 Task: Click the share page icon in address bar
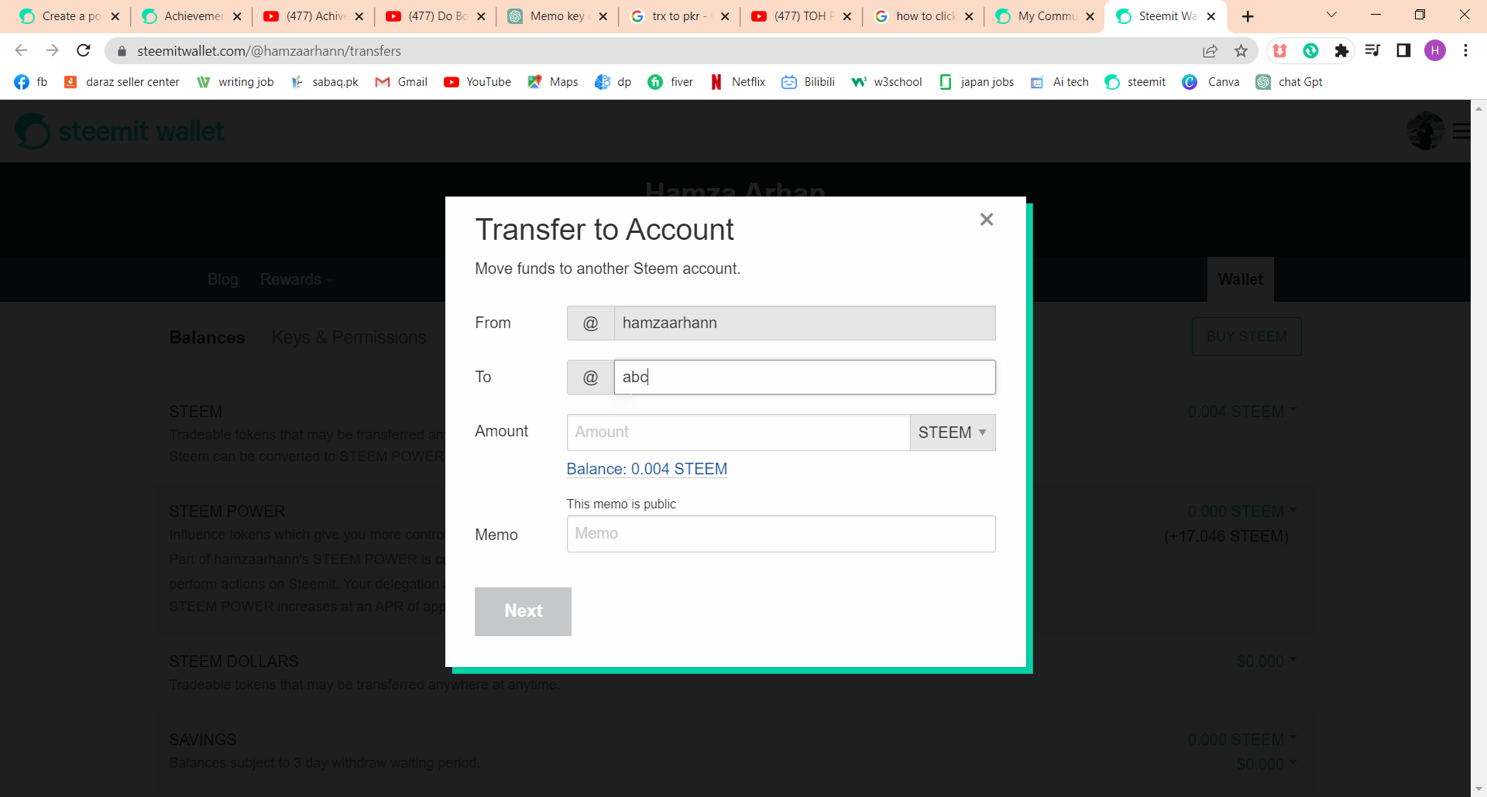[1211, 50]
